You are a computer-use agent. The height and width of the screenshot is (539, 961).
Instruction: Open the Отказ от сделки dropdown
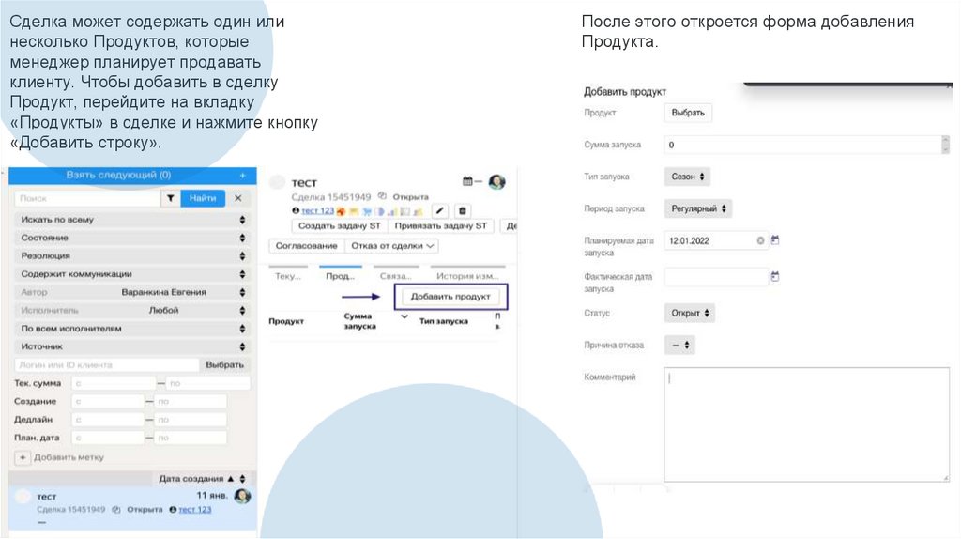click(393, 246)
